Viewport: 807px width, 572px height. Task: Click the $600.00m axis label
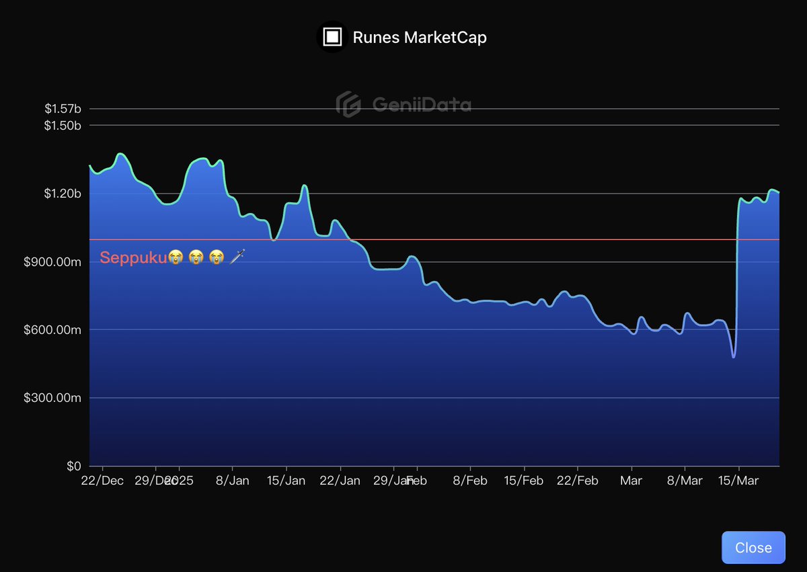point(52,330)
